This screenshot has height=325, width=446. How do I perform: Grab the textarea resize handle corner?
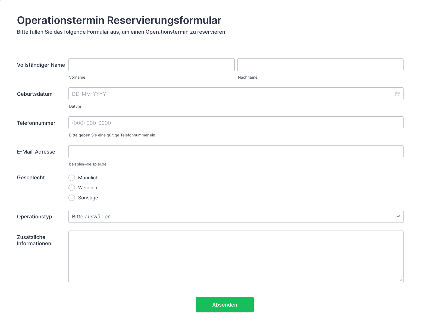[x=401, y=280]
